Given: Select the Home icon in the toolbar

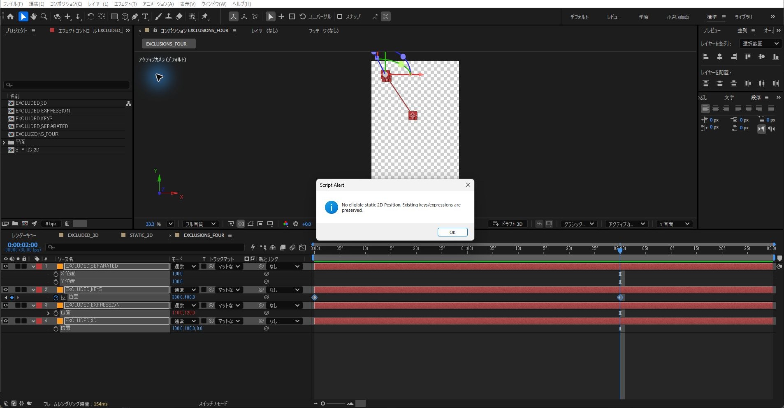Looking at the screenshot, I should 10,16.
